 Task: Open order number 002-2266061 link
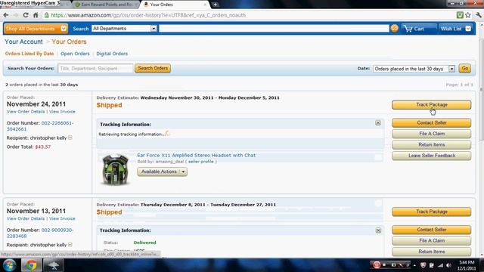(40, 126)
